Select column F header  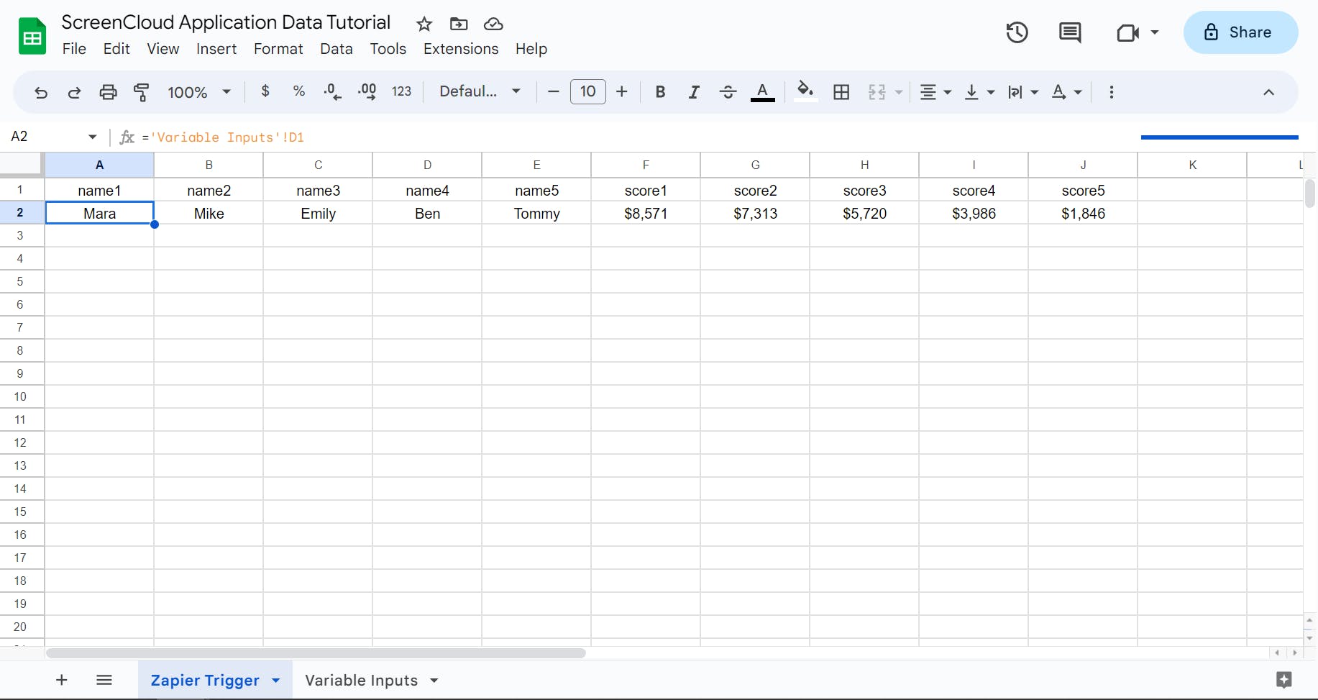(646, 165)
